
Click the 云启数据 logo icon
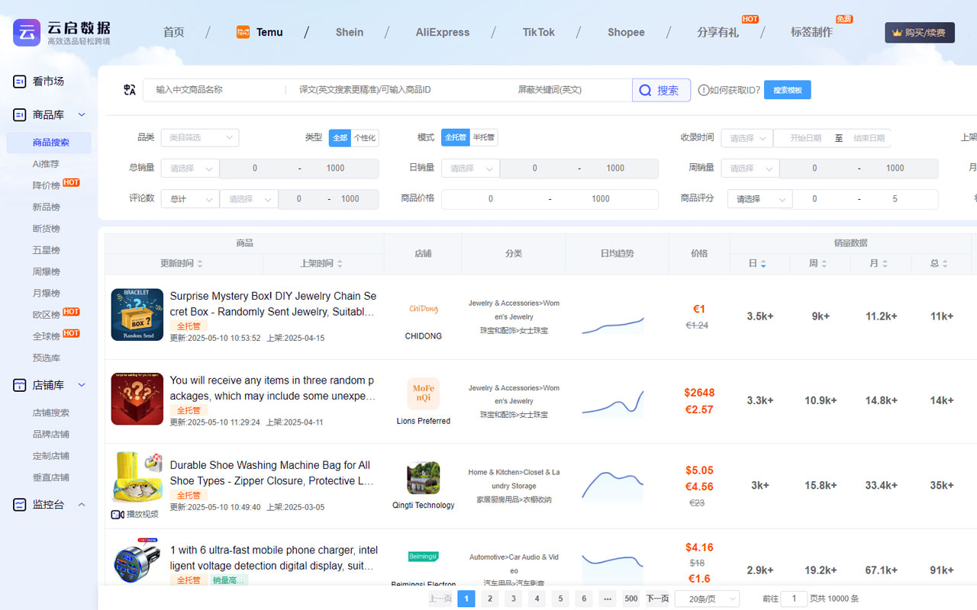tap(27, 33)
